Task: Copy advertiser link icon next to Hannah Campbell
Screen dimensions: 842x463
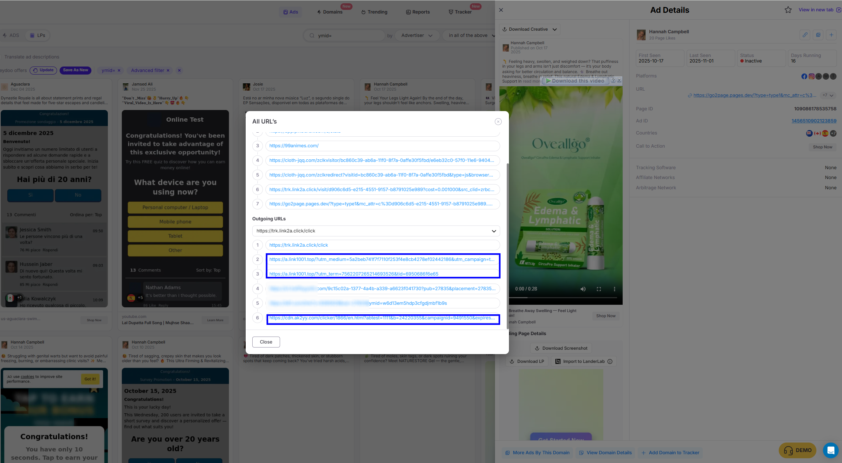Action: 805,35
